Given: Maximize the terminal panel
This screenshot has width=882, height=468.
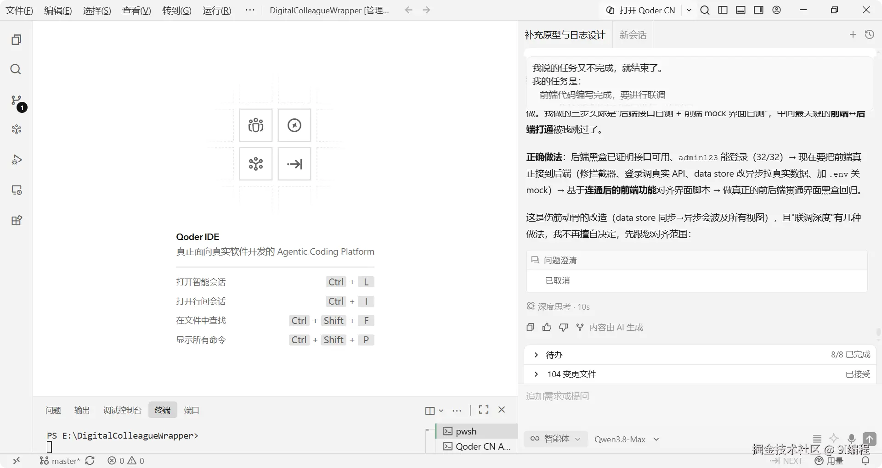Looking at the screenshot, I should click(483, 410).
